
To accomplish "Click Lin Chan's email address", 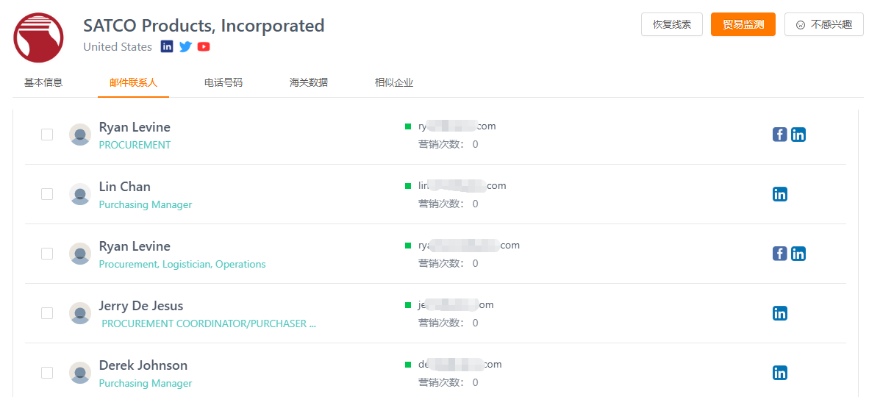I will click(462, 186).
